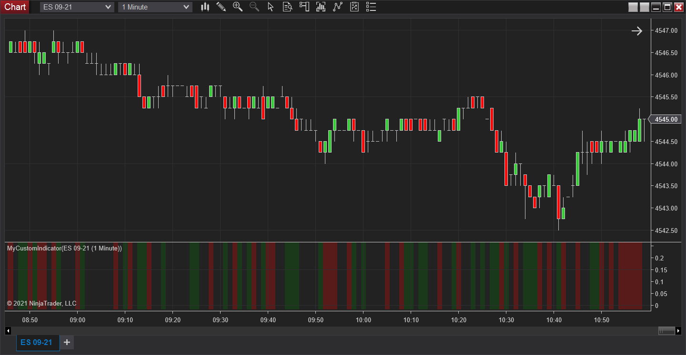This screenshot has width=686, height=355.
Task: Open the chart style candlestick icon
Action: [205, 7]
